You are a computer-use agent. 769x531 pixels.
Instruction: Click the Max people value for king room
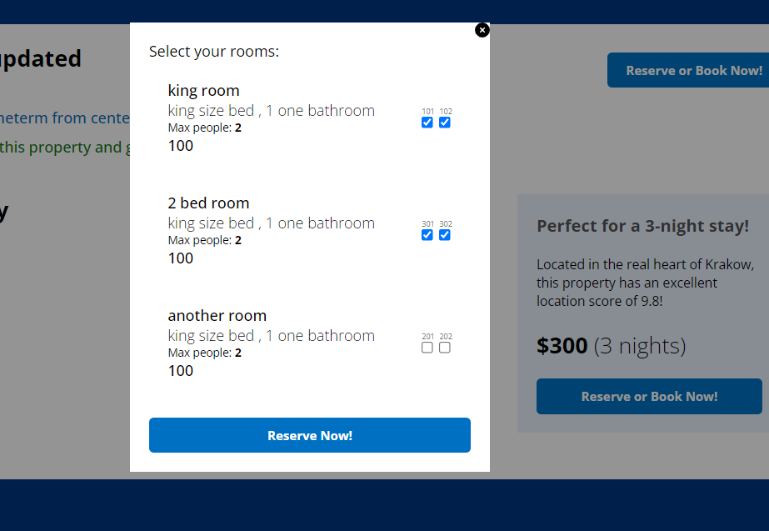[237, 127]
